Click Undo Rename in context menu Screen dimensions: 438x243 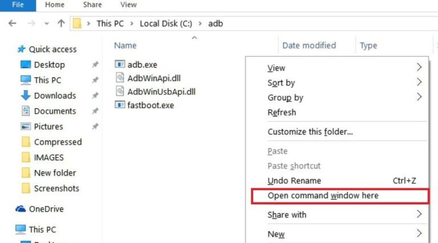point(294,181)
